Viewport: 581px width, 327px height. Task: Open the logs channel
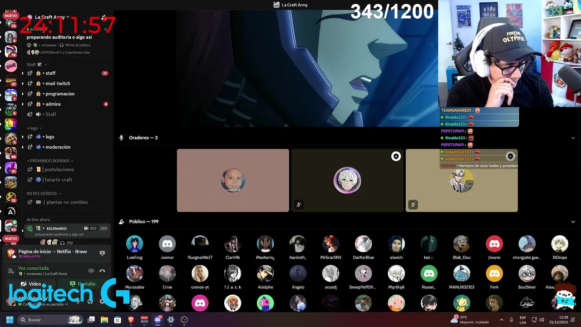point(67,137)
